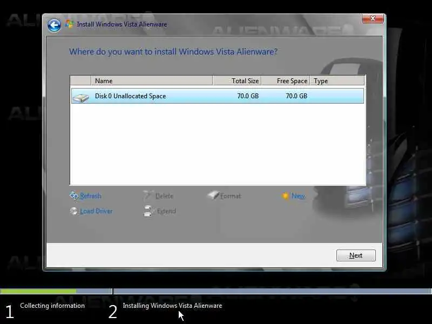This screenshot has height=324, width=432.
Task: Click the Refresh icon
Action: pos(74,196)
